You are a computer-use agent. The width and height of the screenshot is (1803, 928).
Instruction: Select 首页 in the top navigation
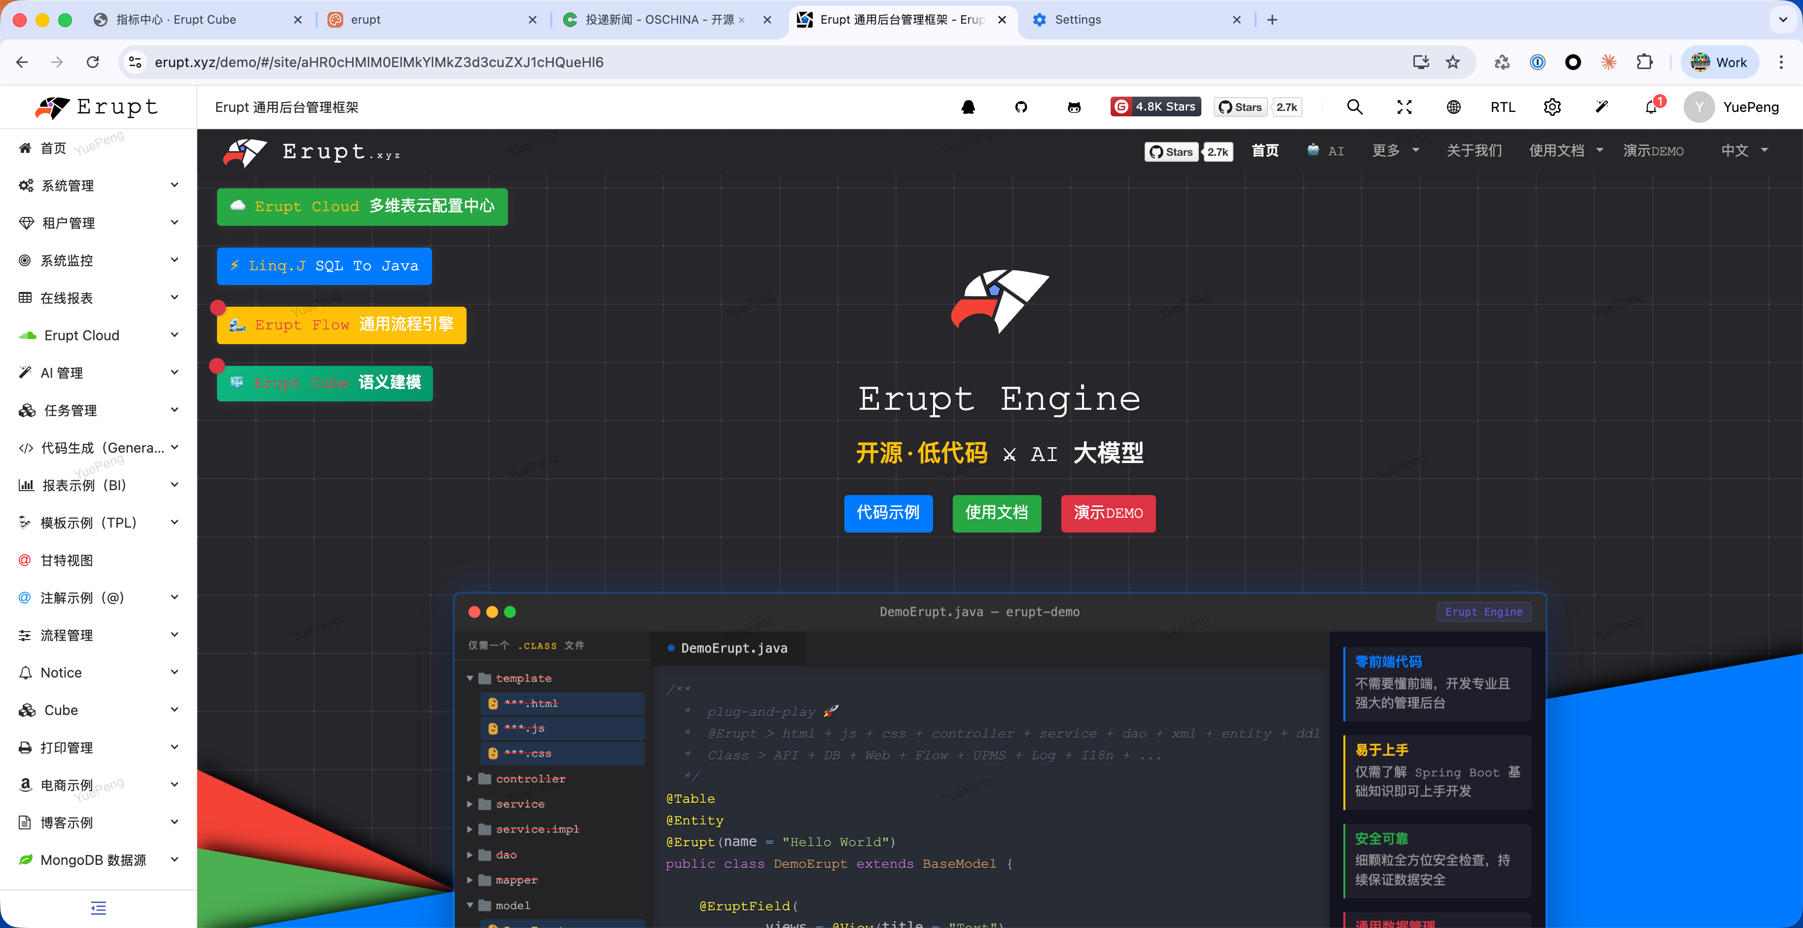[1265, 150]
